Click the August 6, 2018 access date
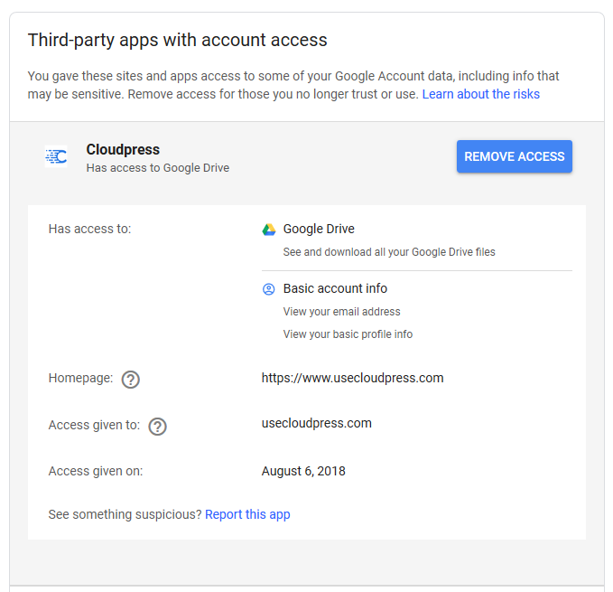The image size is (613, 592). coord(303,471)
